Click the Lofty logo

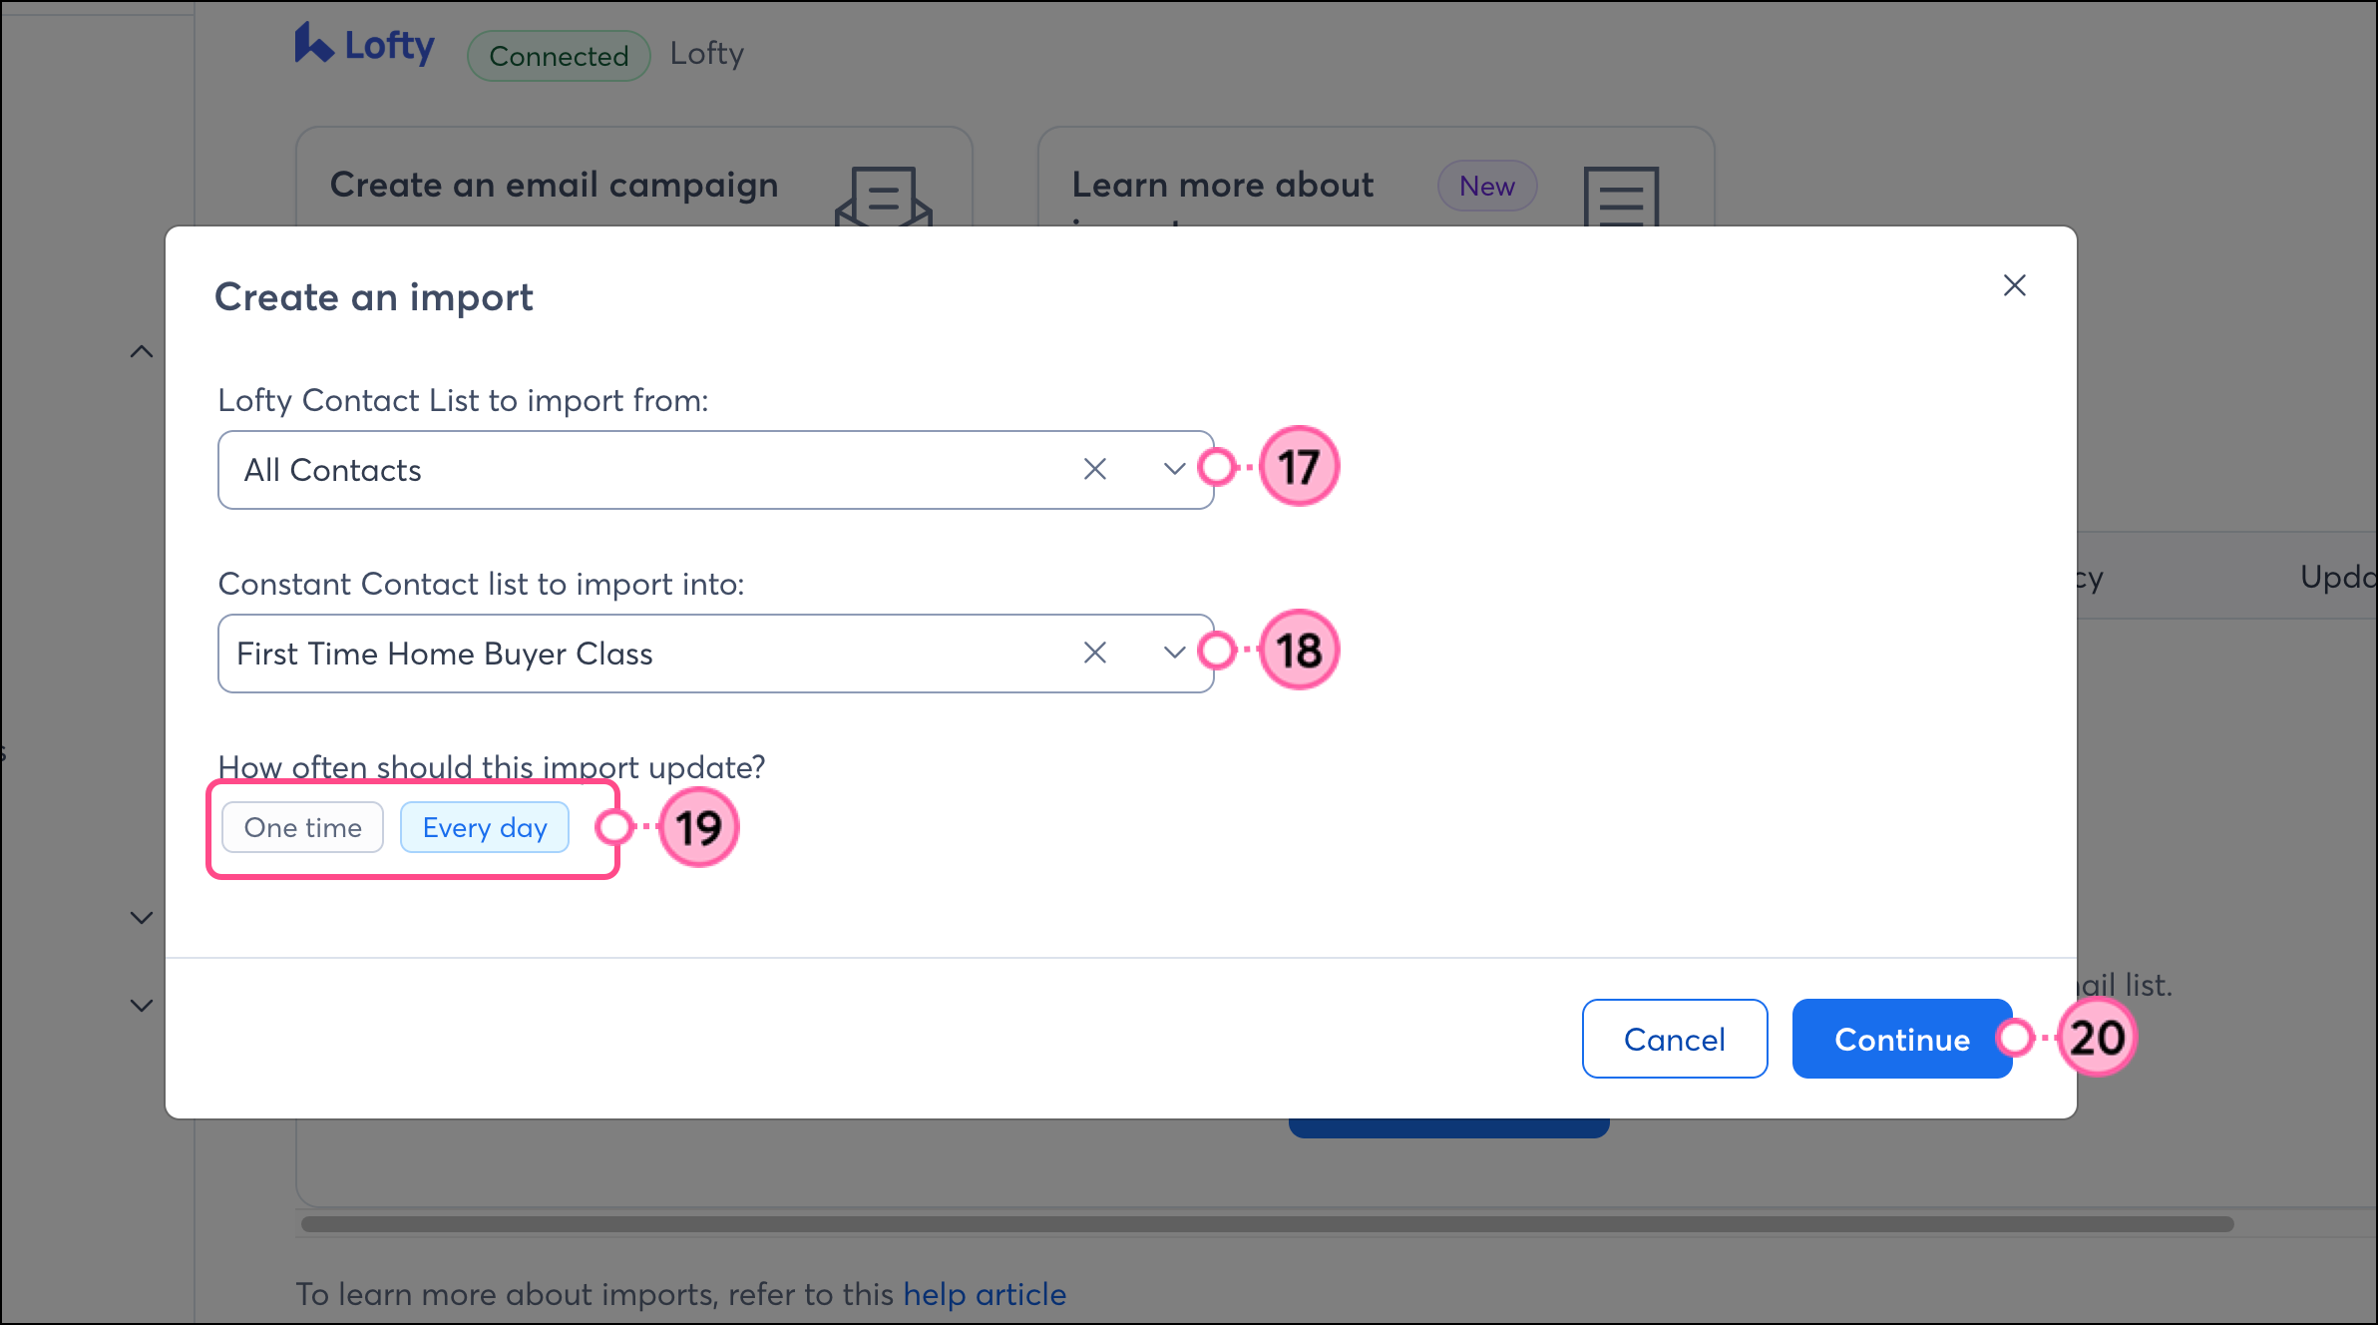coord(365,46)
